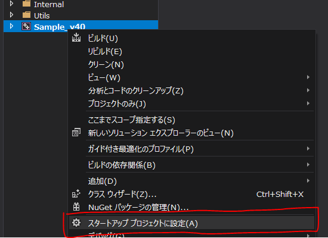Click the Internal folder icon
The height and width of the screenshot is (238, 328).
point(26,4)
